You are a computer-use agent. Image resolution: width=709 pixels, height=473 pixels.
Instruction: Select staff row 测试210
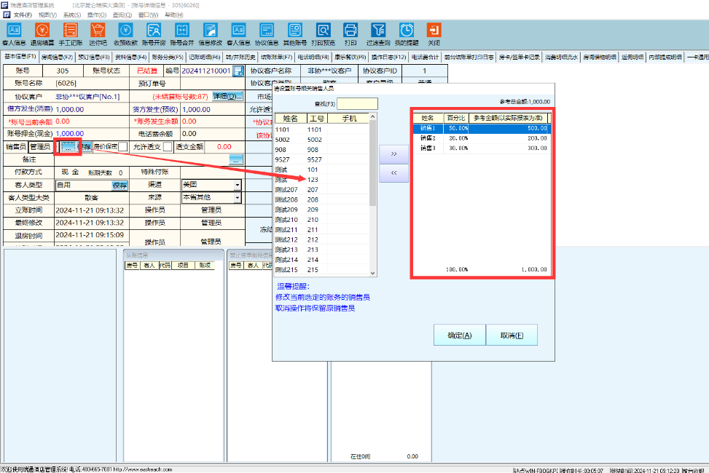click(322, 220)
